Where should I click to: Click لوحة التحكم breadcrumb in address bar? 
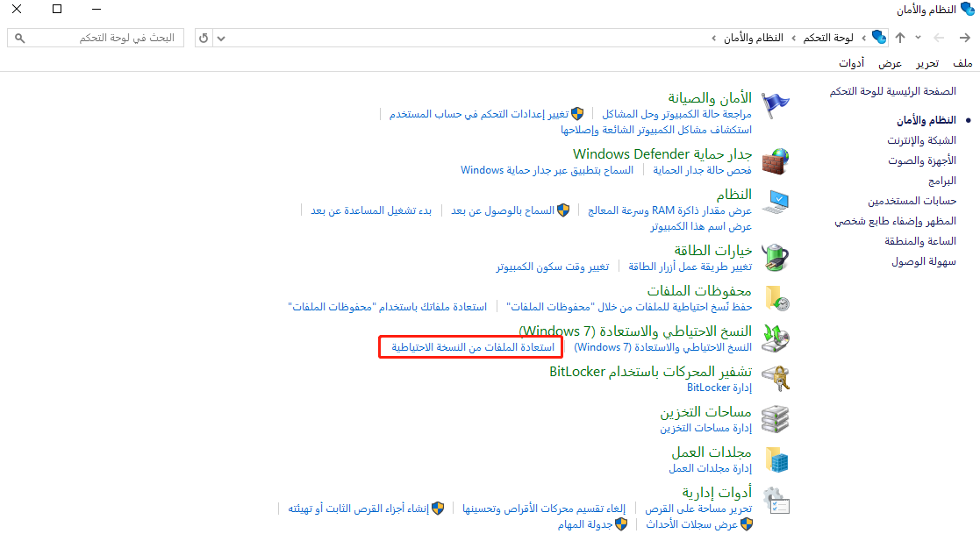(x=828, y=38)
